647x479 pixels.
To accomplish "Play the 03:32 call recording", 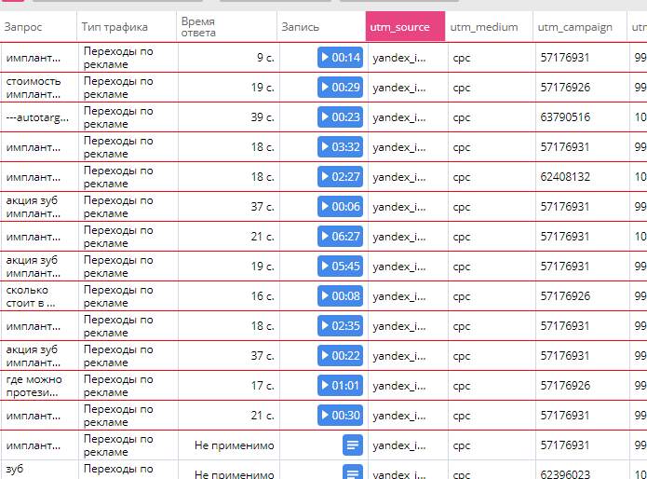I will coord(340,146).
